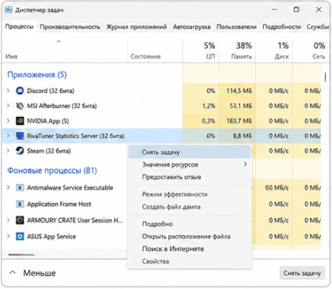Click the horizontal scrollbar thumb of the process list
Image resolution: width=332 pixels, height=289 pixels.
click(x=21, y=254)
